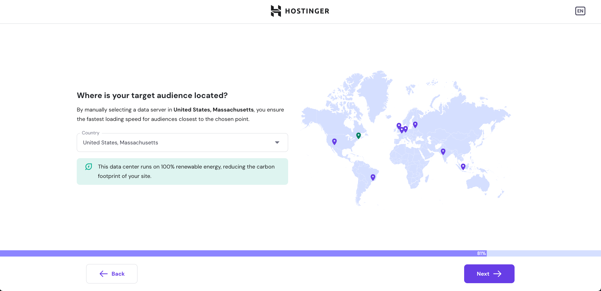Click the green map pin on the US East Coast
The height and width of the screenshot is (291, 601).
359,135
